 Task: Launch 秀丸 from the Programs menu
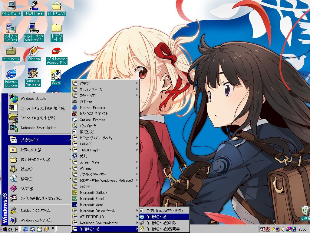pos(105,156)
